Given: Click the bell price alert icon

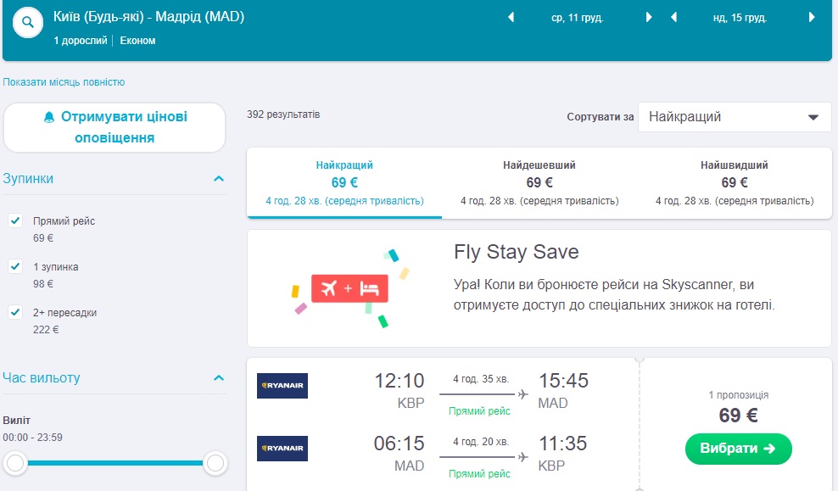Looking at the screenshot, I should coord(48,117).
